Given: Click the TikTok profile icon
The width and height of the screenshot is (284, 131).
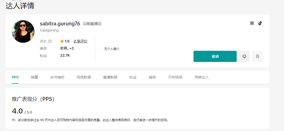Looking at the screenshot, I should coord(260,23).
